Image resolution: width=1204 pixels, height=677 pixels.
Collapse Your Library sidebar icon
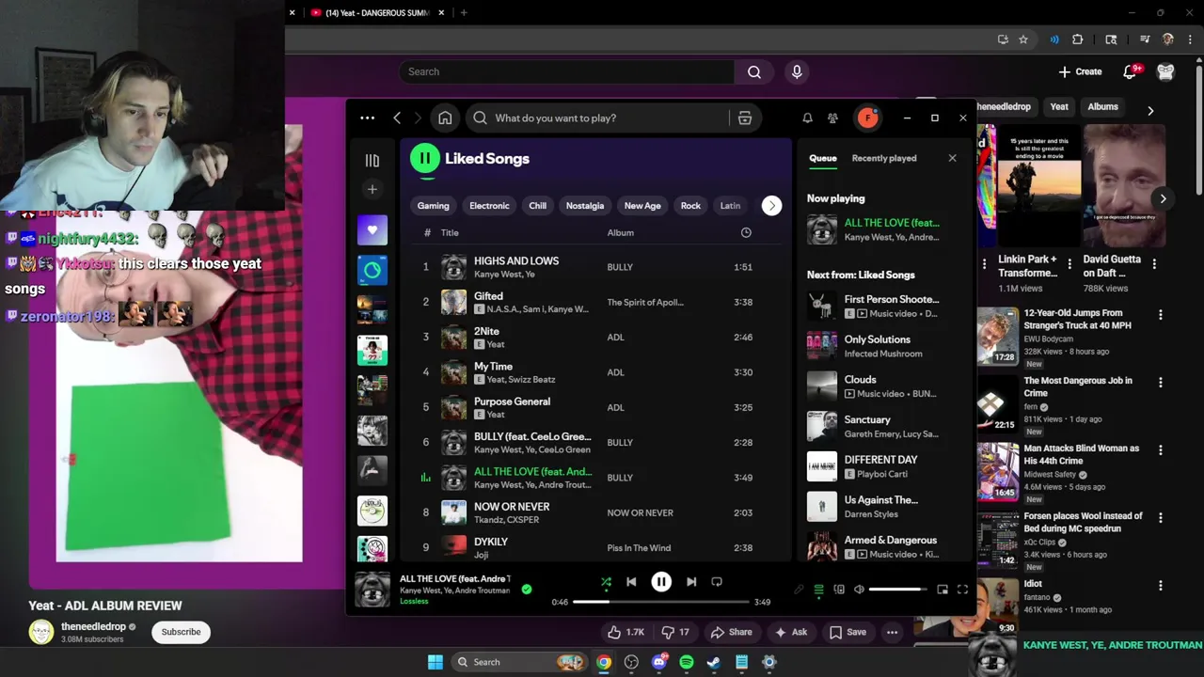pyautogui.click(x=372, y=160)
